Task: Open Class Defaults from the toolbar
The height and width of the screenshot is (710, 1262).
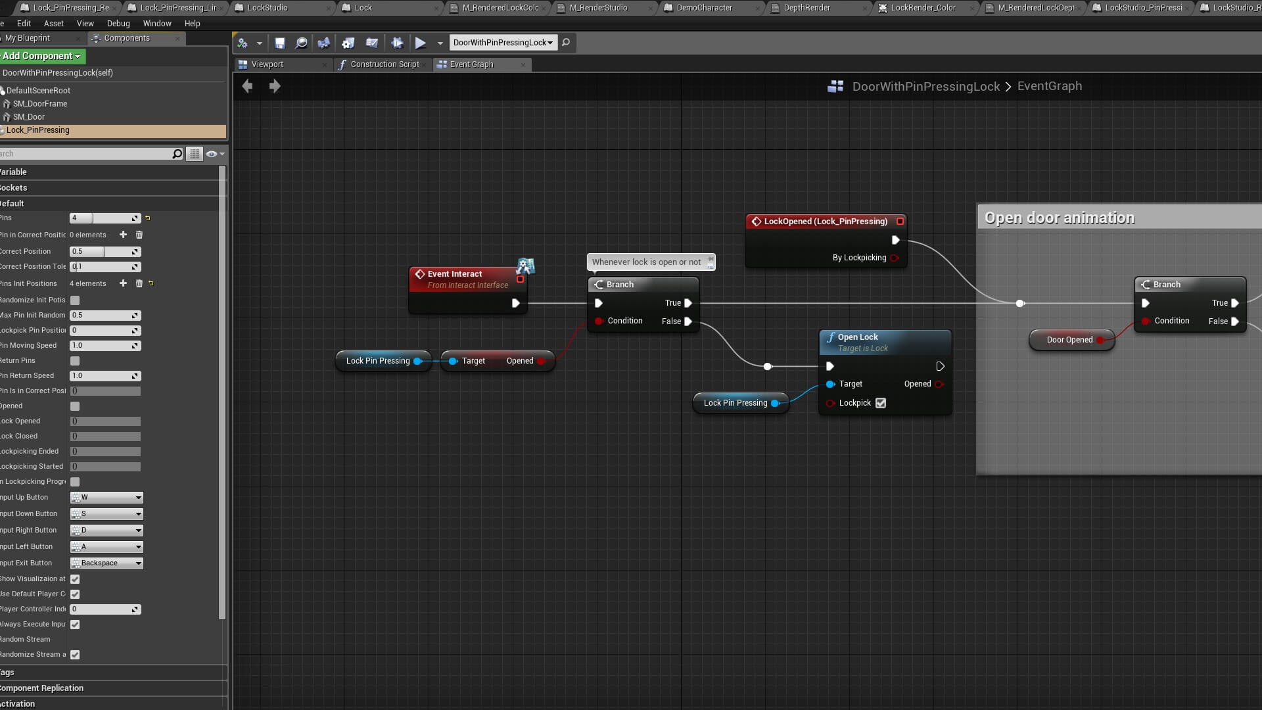Action: pos(372,43)
